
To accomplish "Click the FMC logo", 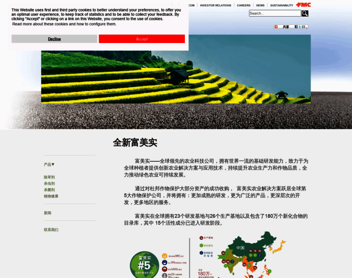I will point(303,5).
